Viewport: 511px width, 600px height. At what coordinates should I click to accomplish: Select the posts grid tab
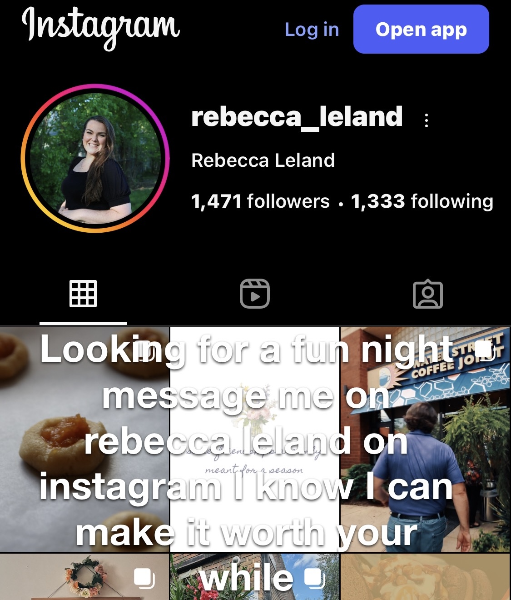coord(83,294)
